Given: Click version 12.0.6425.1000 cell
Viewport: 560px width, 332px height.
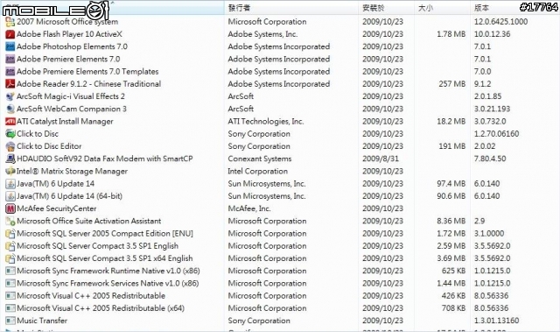Looking at the screenshot, I should (x=500, y=22).
